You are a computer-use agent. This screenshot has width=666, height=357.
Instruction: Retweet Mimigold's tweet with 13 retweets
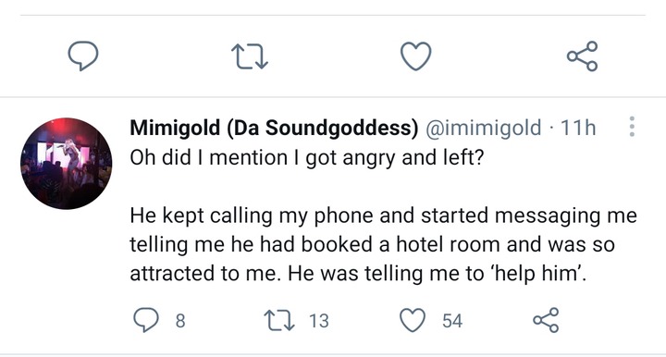[x=279, y=321]
